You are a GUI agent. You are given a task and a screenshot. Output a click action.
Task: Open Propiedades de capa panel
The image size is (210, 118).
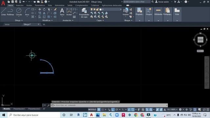click(x=84, y=13)
